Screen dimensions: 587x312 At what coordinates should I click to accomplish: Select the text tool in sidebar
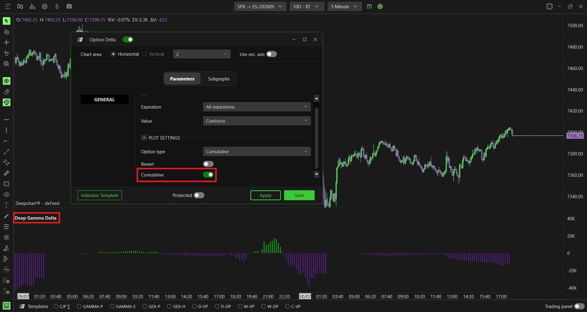[x=6, y=205]
